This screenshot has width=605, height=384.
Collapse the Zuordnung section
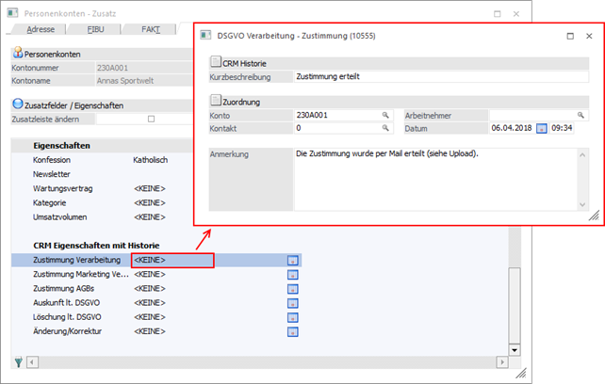coord(216,100)
